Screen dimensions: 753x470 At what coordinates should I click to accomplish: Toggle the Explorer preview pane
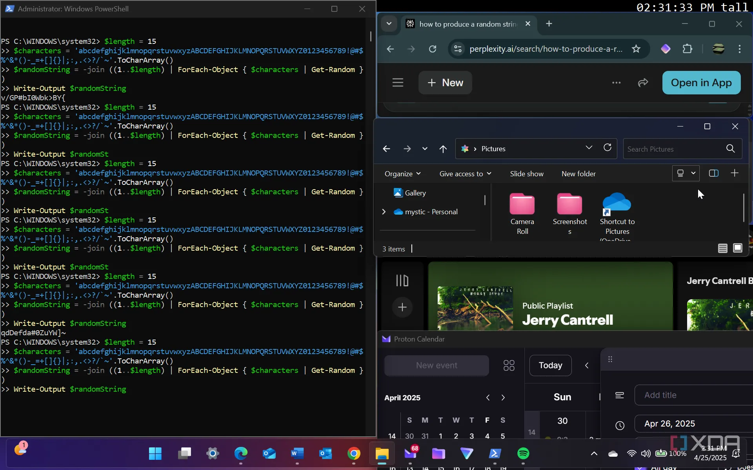point(713,173)
